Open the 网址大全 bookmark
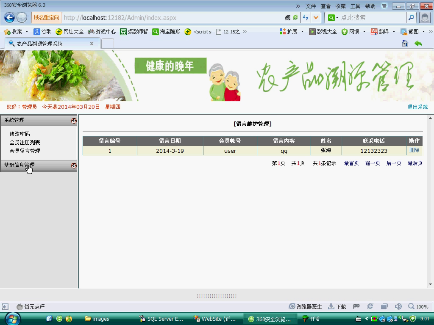Screen dimensions: 434x325 click(x=70, y=32)
